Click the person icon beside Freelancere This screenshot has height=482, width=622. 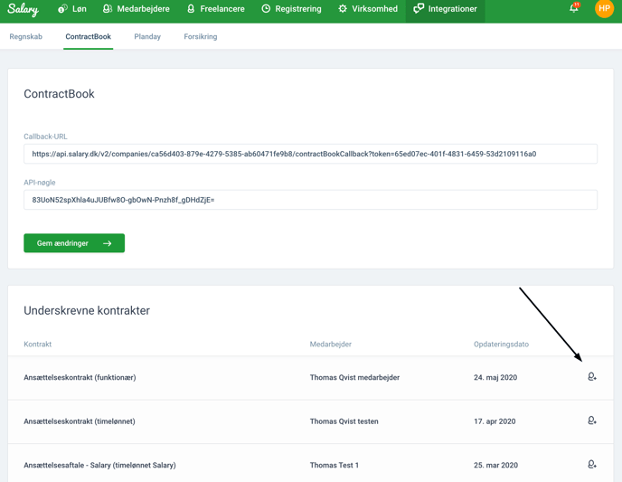click(191, 9)
